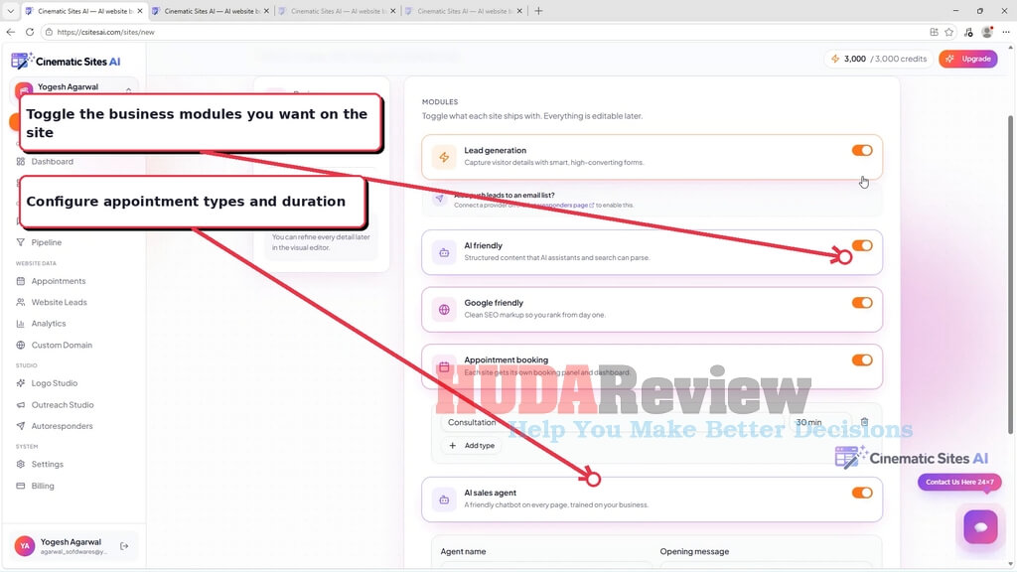Open Appointments in the sidebar
The height and width of the screenshot is (572, 1017).
[58, 281]
